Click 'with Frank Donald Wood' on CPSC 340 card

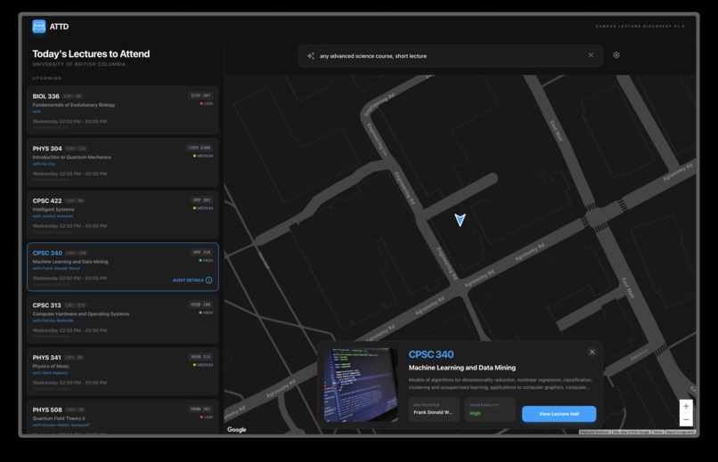pyautogui.click(x=56, y=268)
